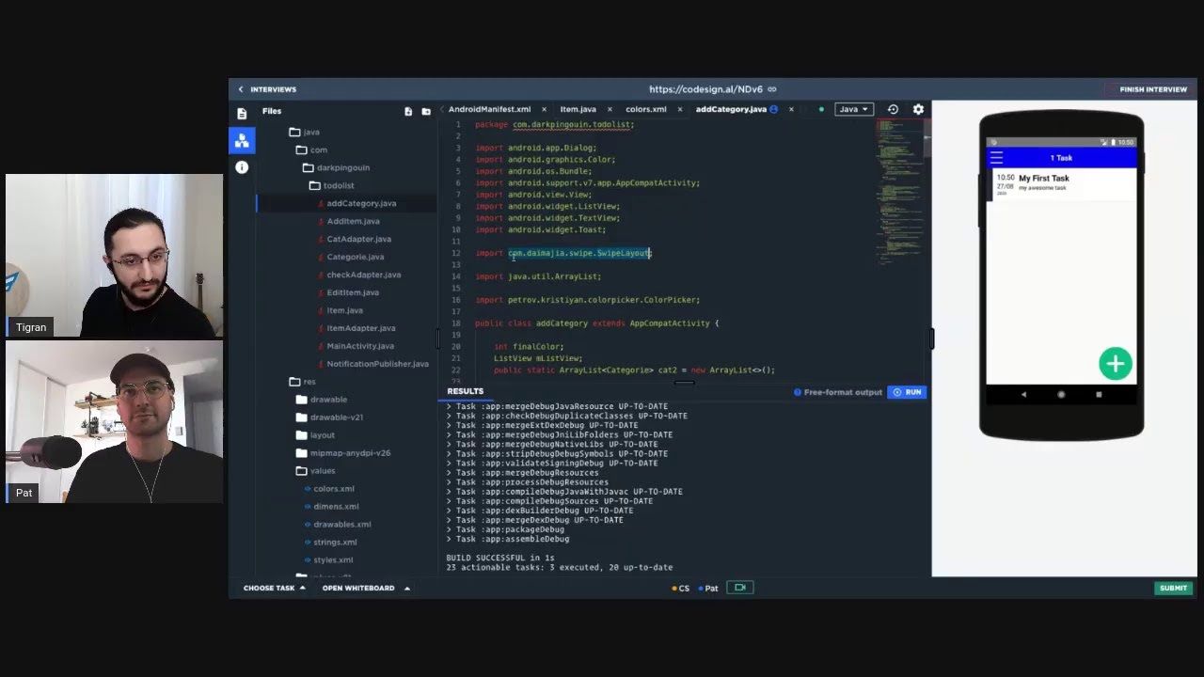Create a new folder in Files panel

pos(426,111)
